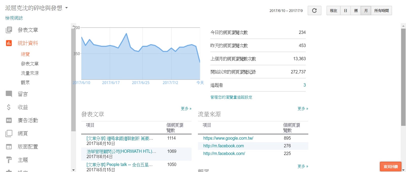
Task: Select the 所有時間 time range
Action: (381, 11)
